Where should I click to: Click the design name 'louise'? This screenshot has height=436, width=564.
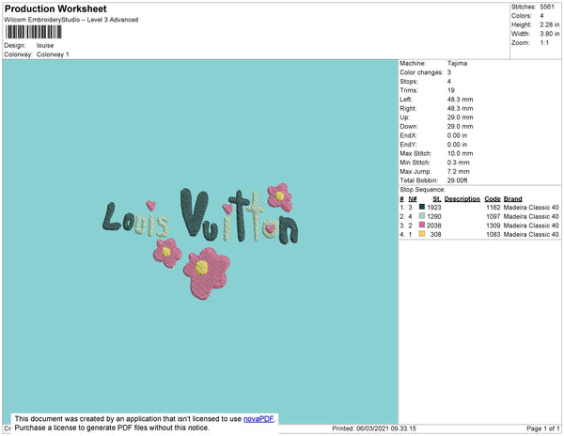click(45, 45)
